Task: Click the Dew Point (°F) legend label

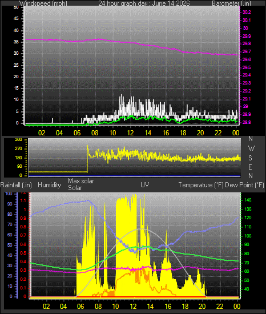Action: pyautogui.click(x=244, y=185)
